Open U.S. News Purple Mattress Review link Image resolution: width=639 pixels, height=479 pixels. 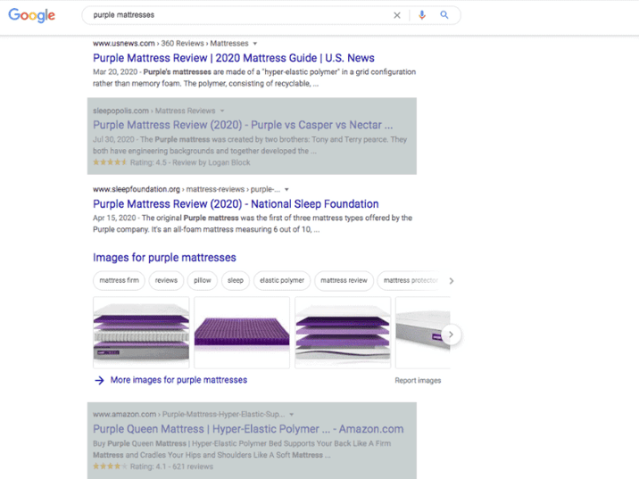pyautogui.click(x=234, y=58)
